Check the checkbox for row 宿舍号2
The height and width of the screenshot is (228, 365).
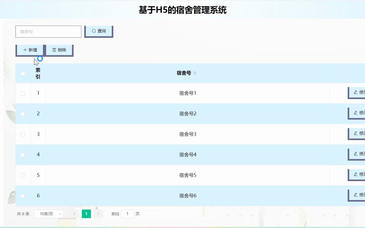click(23, 114)
